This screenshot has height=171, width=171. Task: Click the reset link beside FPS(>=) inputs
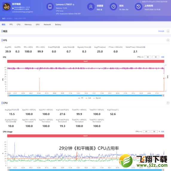click(163, 57)
